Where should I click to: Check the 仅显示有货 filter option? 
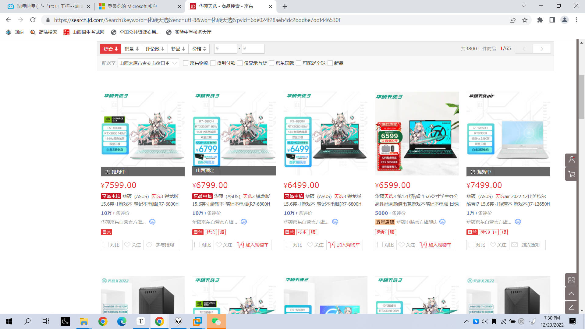click(x=240, y=63)
